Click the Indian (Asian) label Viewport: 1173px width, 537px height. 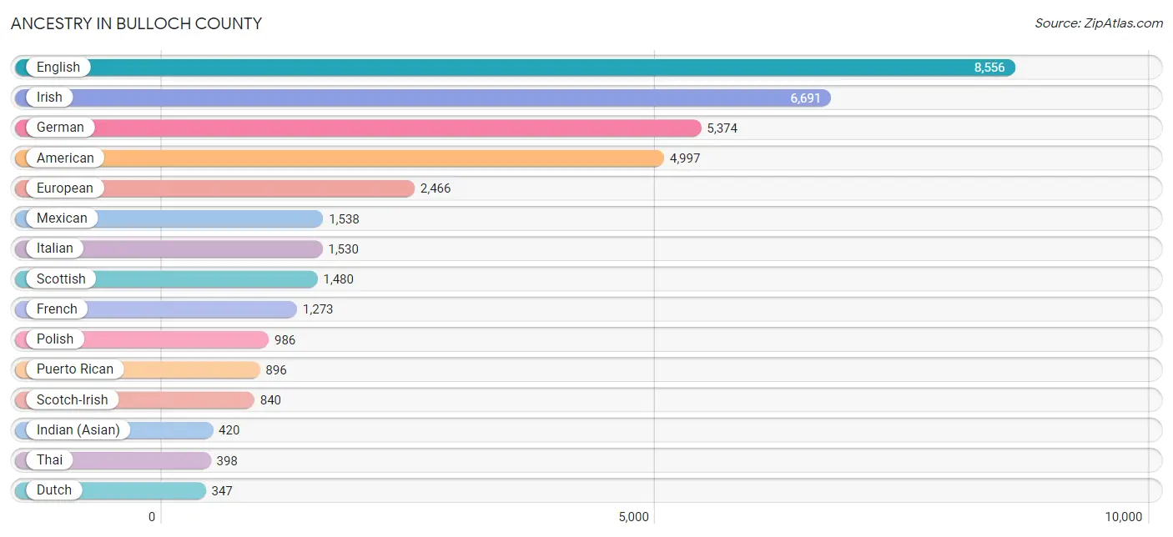tap(78, 430)
